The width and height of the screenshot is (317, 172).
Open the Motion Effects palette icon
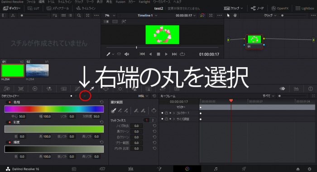coord(63,89)
